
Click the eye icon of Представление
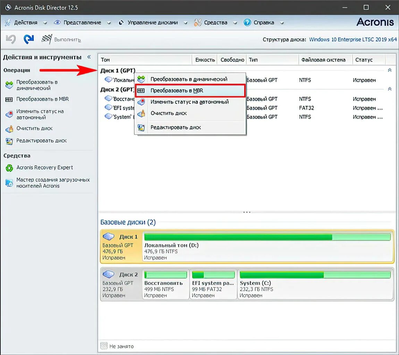click(57, 23)
